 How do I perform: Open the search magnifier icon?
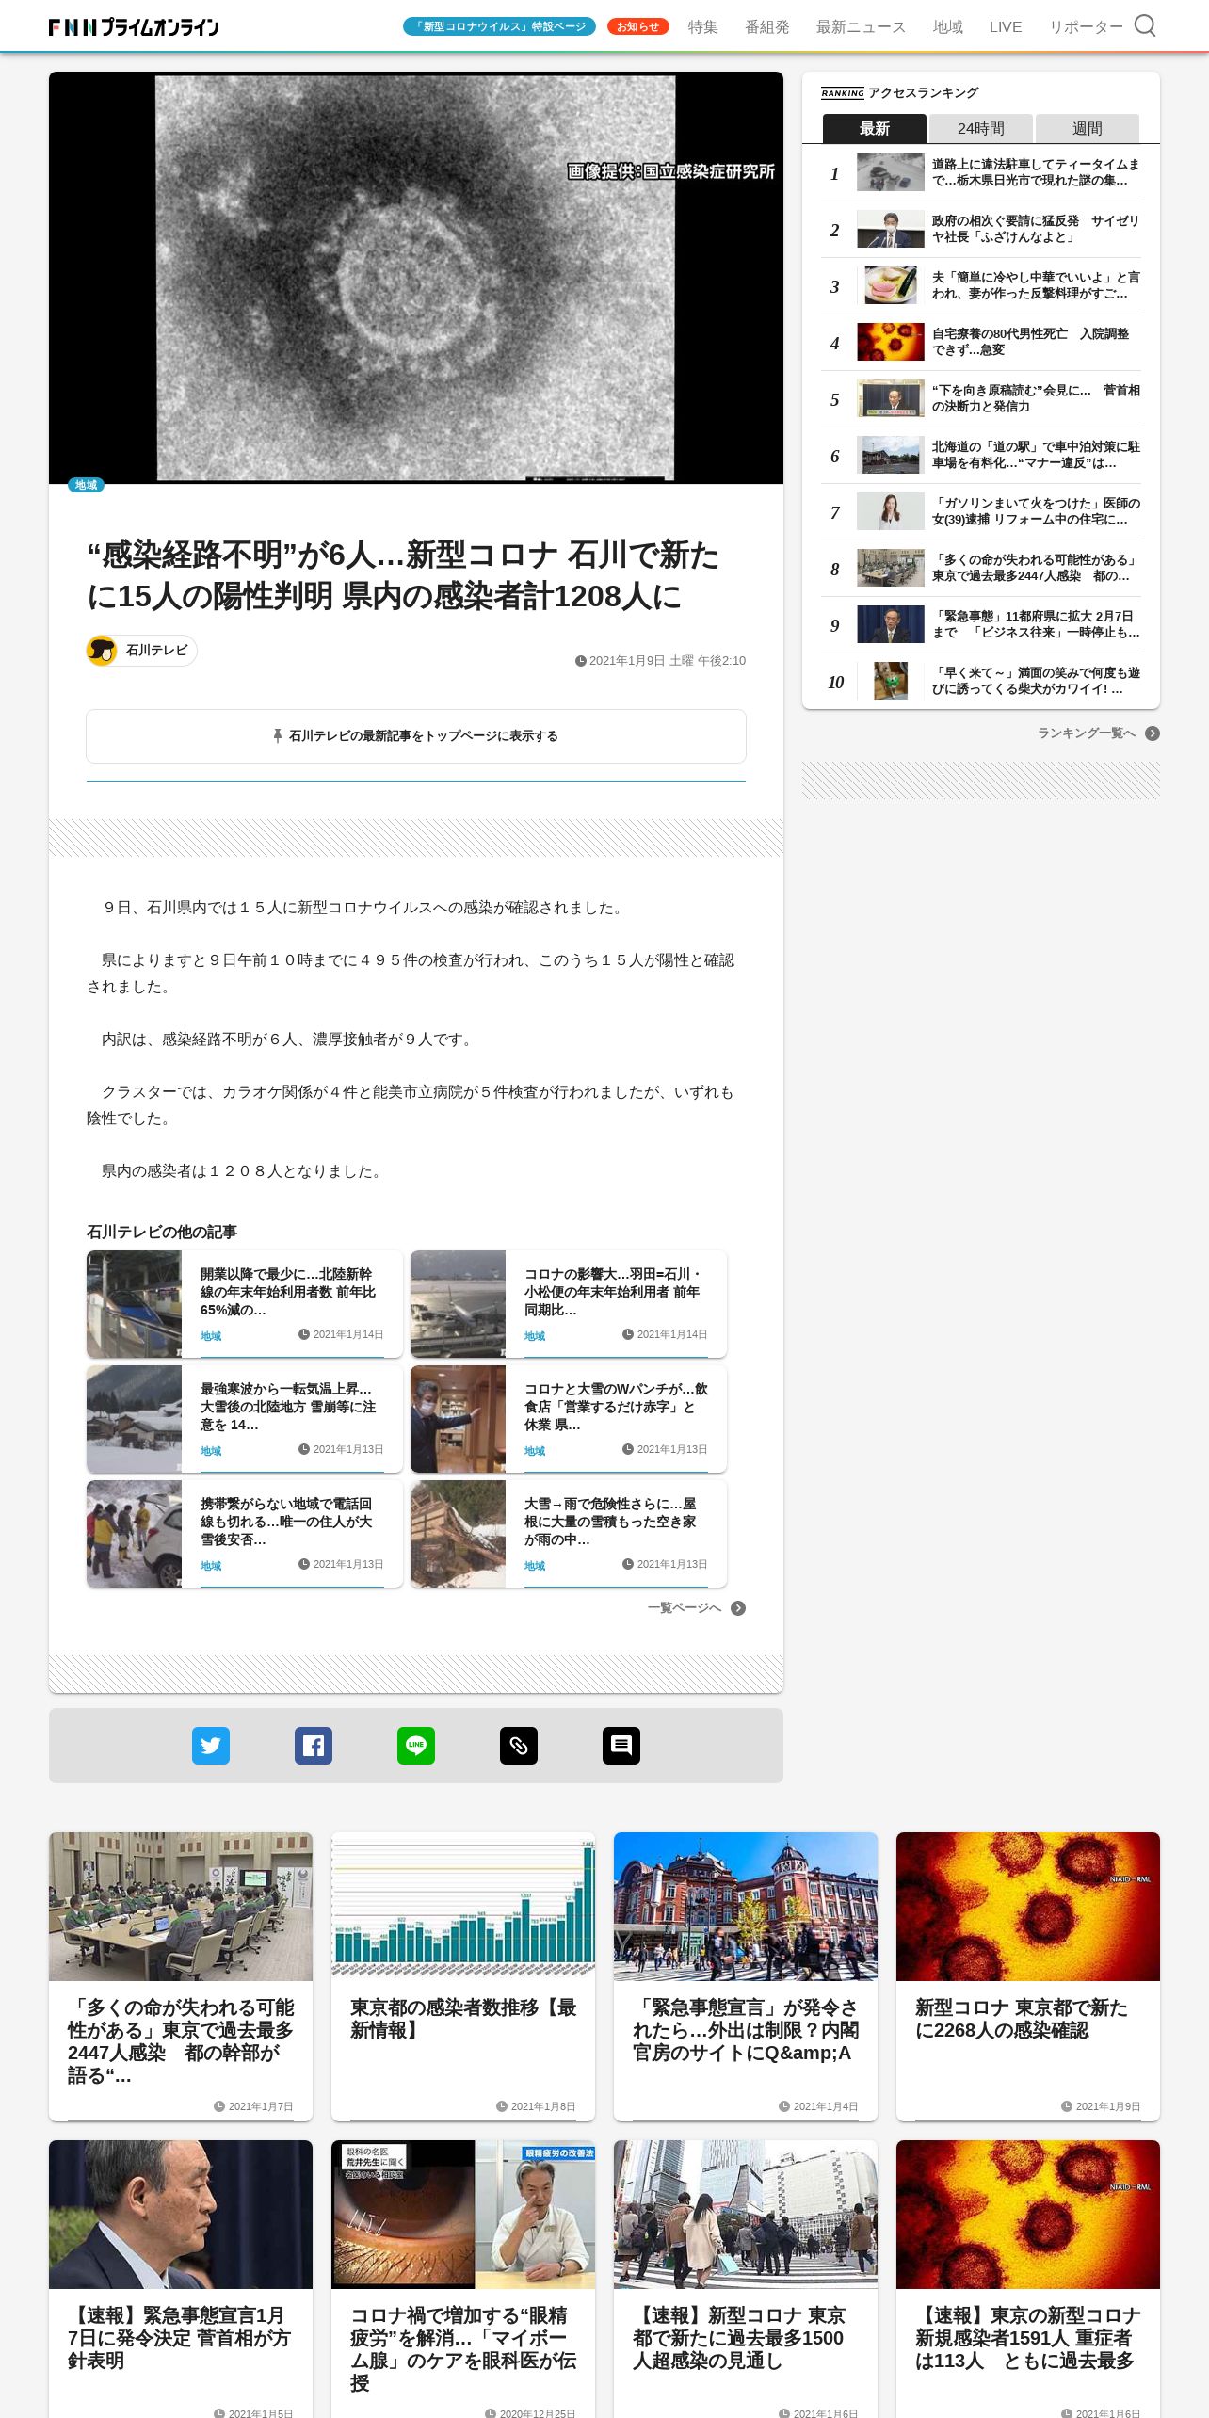tap(1144, 25)
